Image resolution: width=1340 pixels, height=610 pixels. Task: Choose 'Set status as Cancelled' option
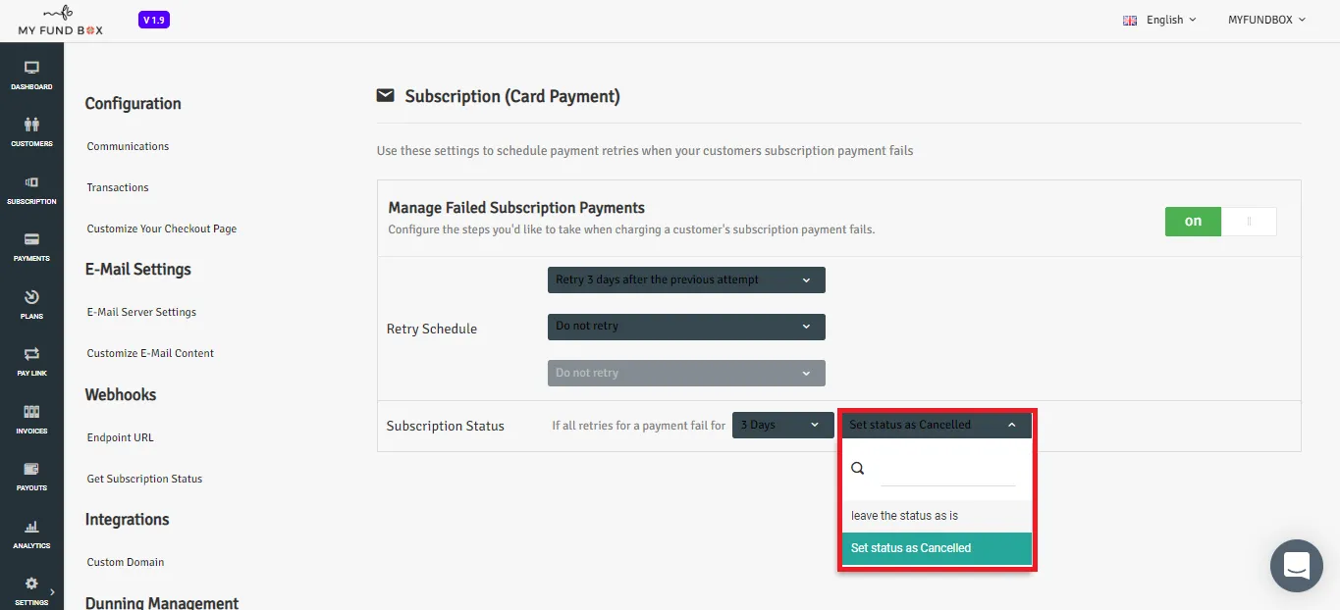[937, 548]
